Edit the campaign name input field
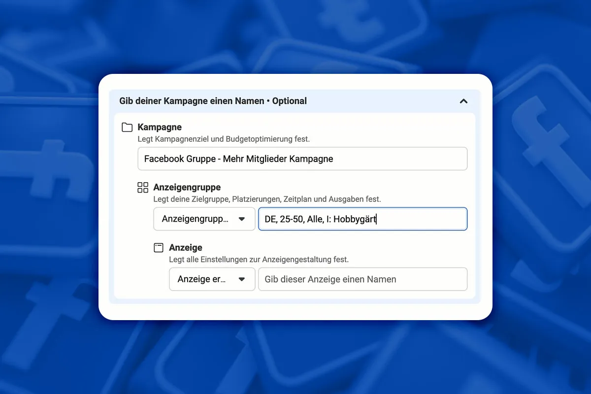This screenshot has width=591, height=394. tap(302, 159)
